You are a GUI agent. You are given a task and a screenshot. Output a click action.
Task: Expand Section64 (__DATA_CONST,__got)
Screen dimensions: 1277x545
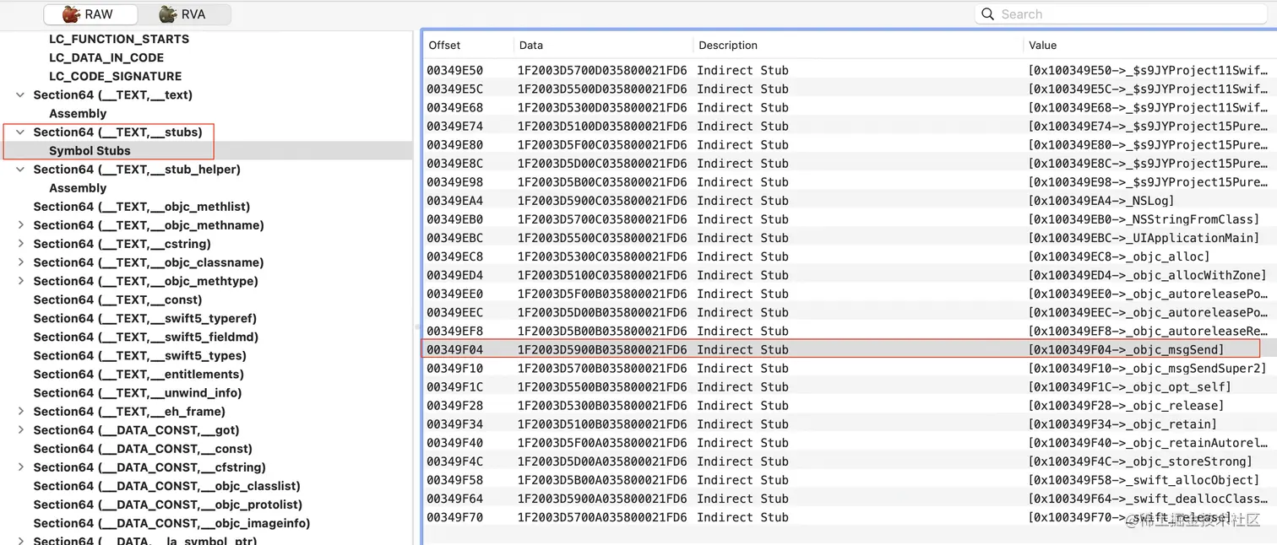coord(20,430)
